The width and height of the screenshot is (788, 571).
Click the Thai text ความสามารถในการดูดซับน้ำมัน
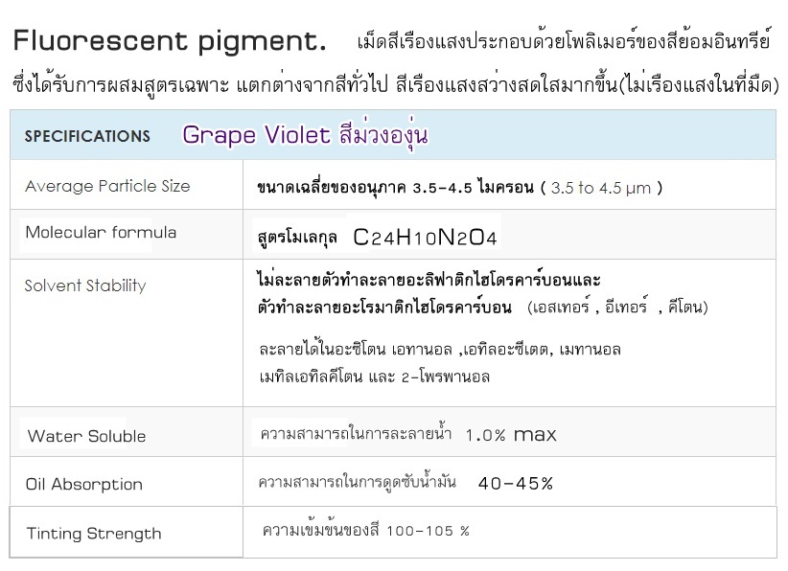(x=358, y=482)
